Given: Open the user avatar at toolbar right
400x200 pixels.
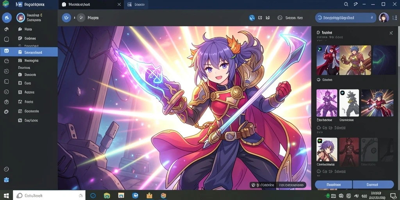Looking at the screenshot, I should pyautogui.click(x=384, y=18).
